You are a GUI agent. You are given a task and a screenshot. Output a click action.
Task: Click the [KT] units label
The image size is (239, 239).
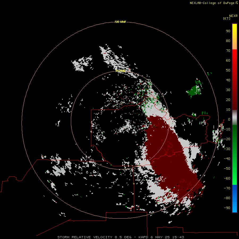point(227,18)
